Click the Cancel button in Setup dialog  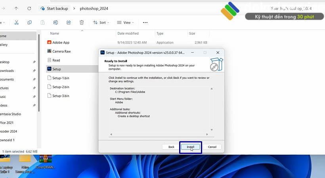point(212,147)
